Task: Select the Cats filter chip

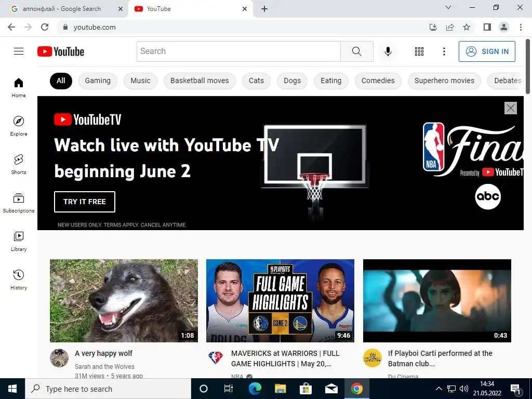Action: [256, 81]
